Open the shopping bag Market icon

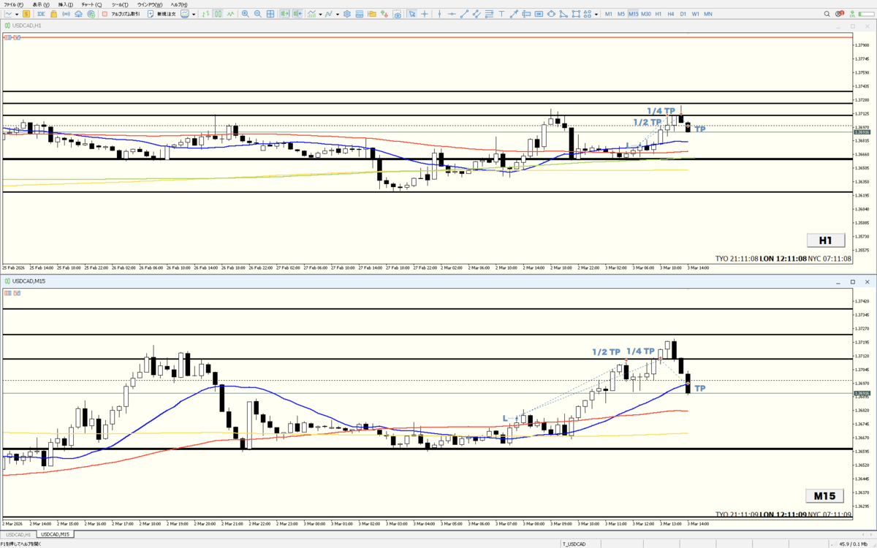coord(53,14)
